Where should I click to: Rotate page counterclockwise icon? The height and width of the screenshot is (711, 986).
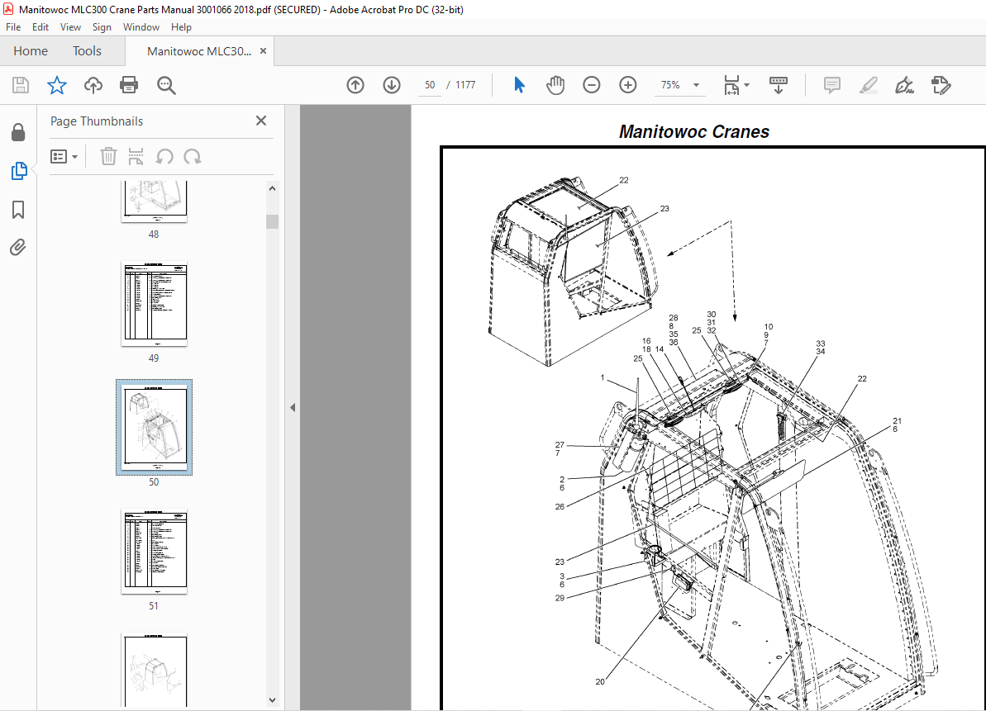click(x=164, y=156)
